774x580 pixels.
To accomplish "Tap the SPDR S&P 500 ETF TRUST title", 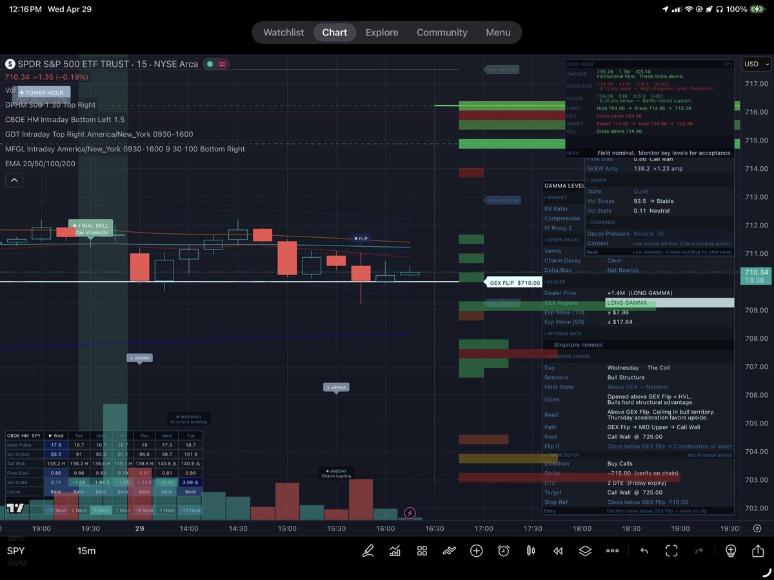I will tap(74, 64).
